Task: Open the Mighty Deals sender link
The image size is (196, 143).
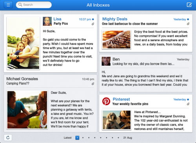Action: pos(115,19)
